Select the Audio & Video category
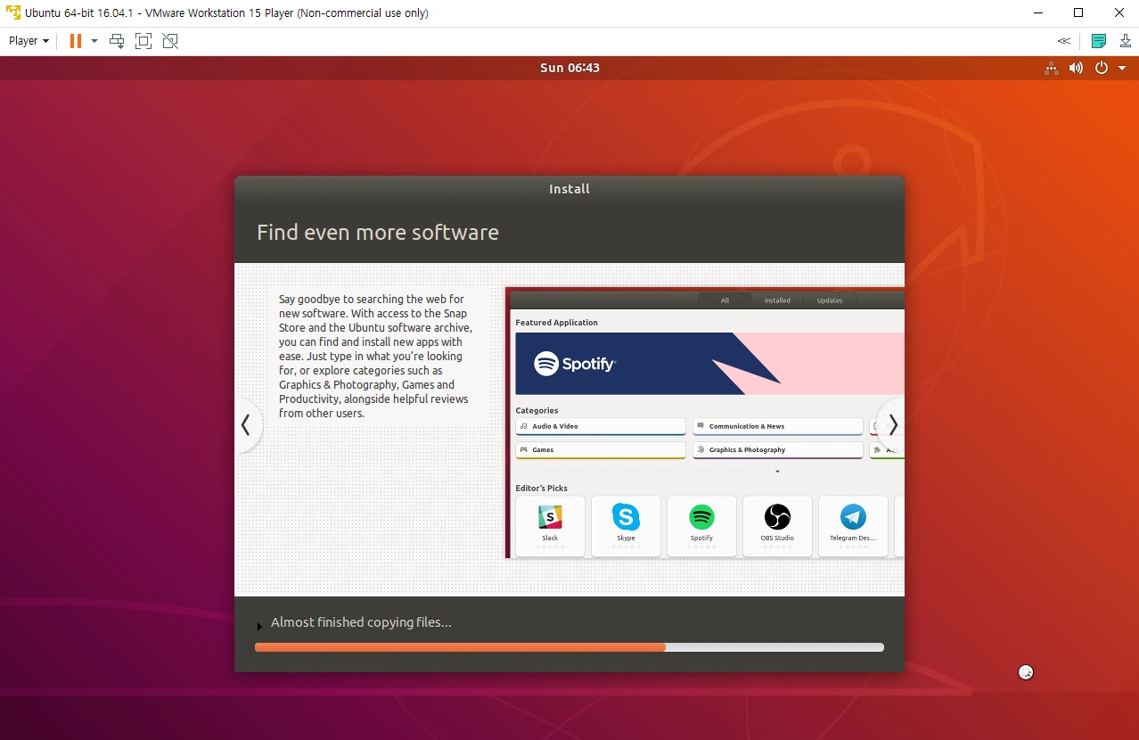 tap(601, 426)
